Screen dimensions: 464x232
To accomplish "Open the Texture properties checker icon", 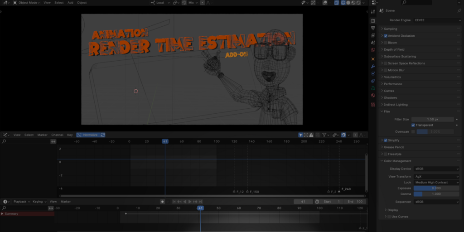I will (x=373, y=105).
